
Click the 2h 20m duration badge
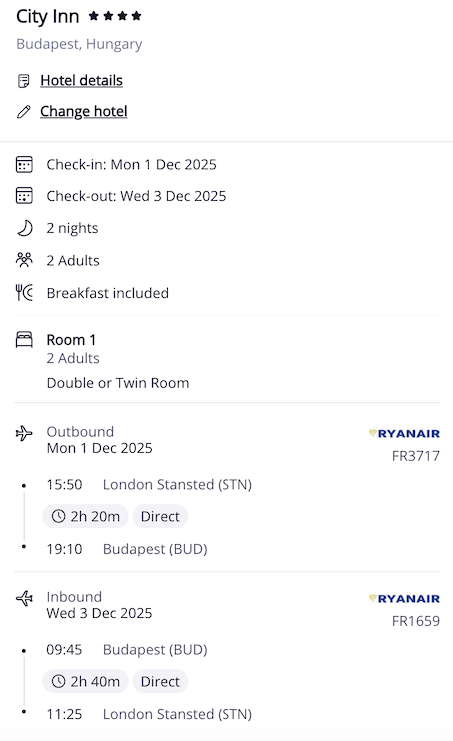click(x=85, y=516)
